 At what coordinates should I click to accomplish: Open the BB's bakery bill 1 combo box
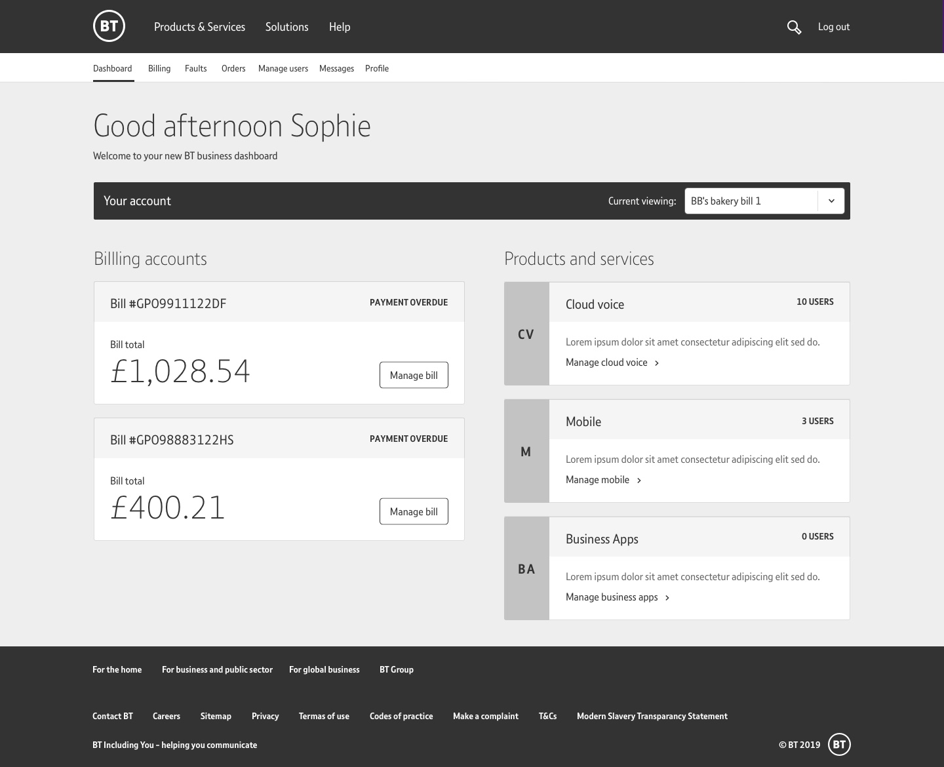point(764,201)
